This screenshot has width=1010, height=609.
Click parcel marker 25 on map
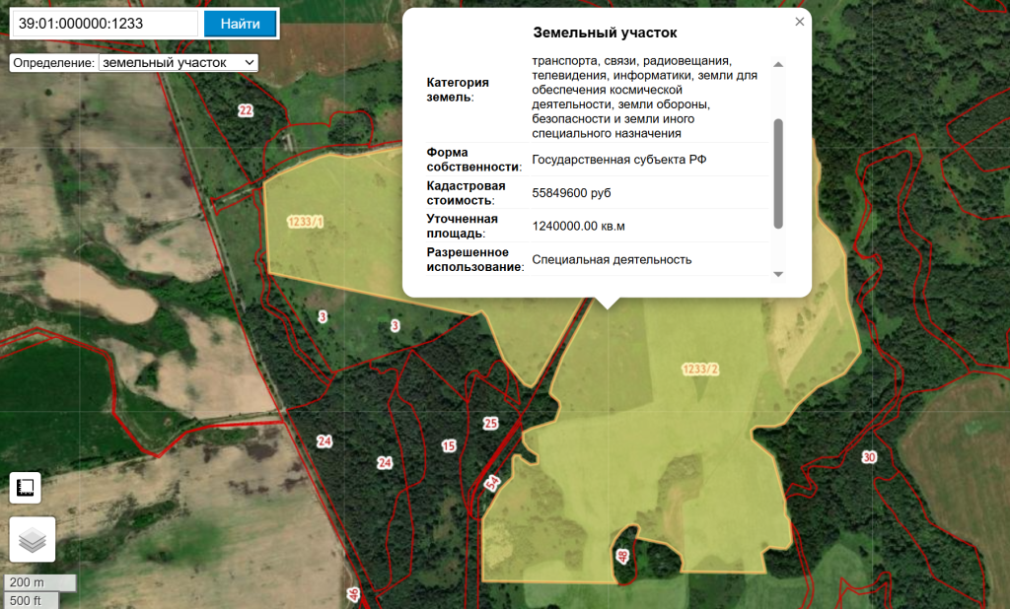pos(491,424)
